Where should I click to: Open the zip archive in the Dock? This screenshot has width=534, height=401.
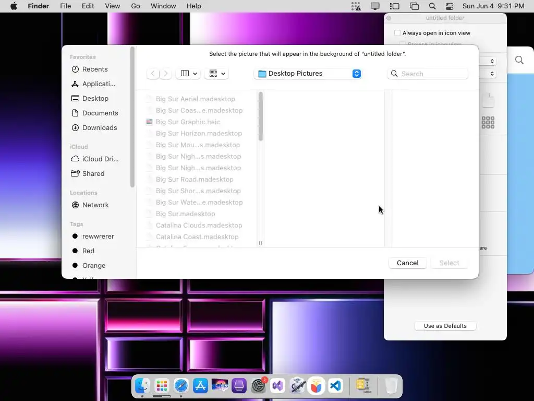click(x=363, y=386)
